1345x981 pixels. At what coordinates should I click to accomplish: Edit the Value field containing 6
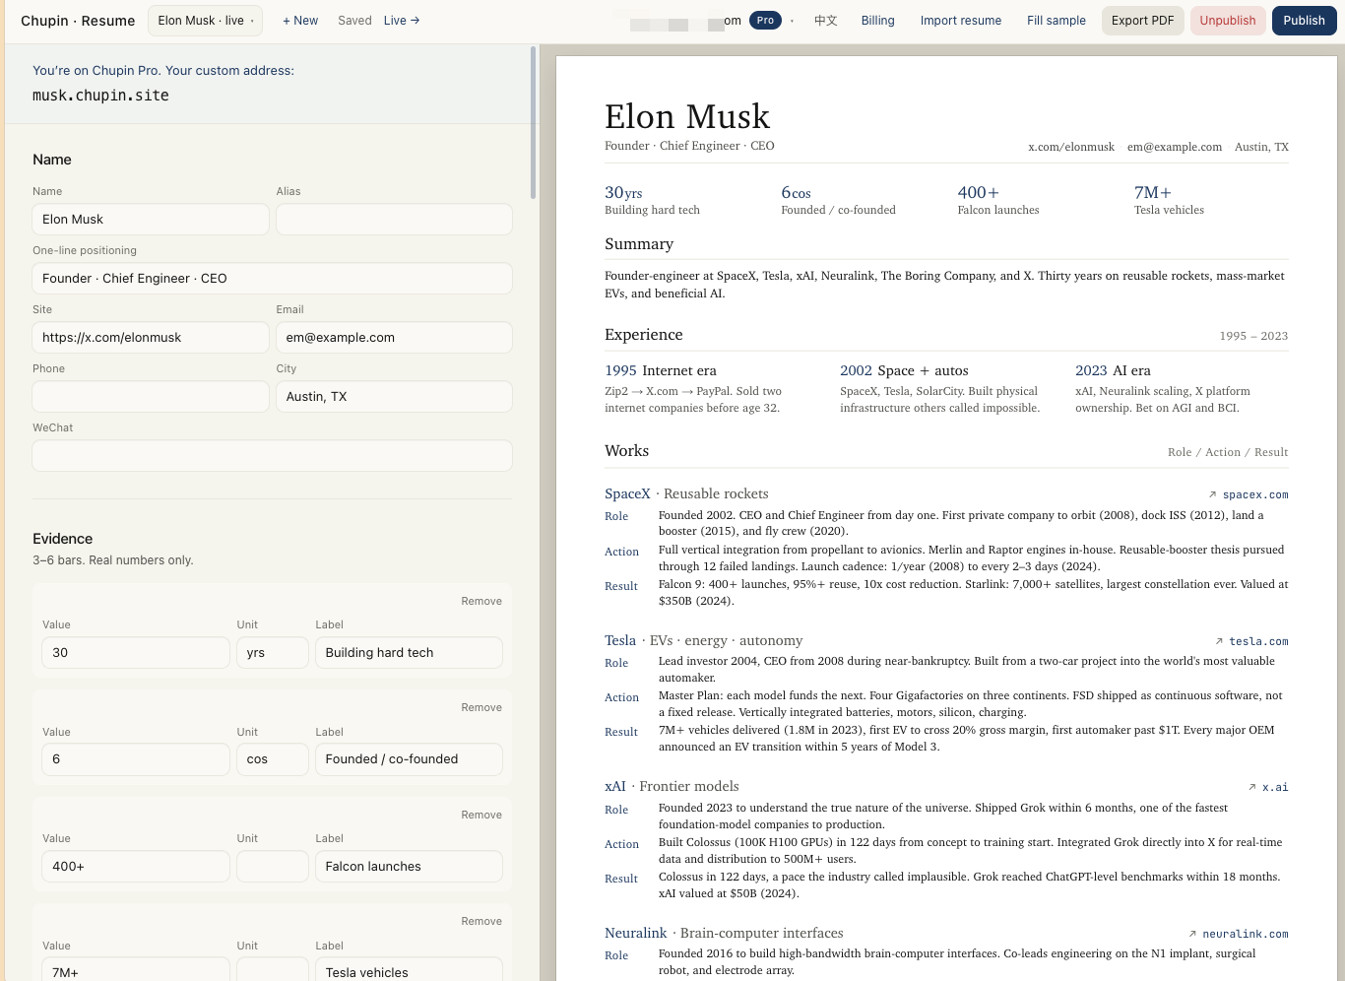pos(136,759)
